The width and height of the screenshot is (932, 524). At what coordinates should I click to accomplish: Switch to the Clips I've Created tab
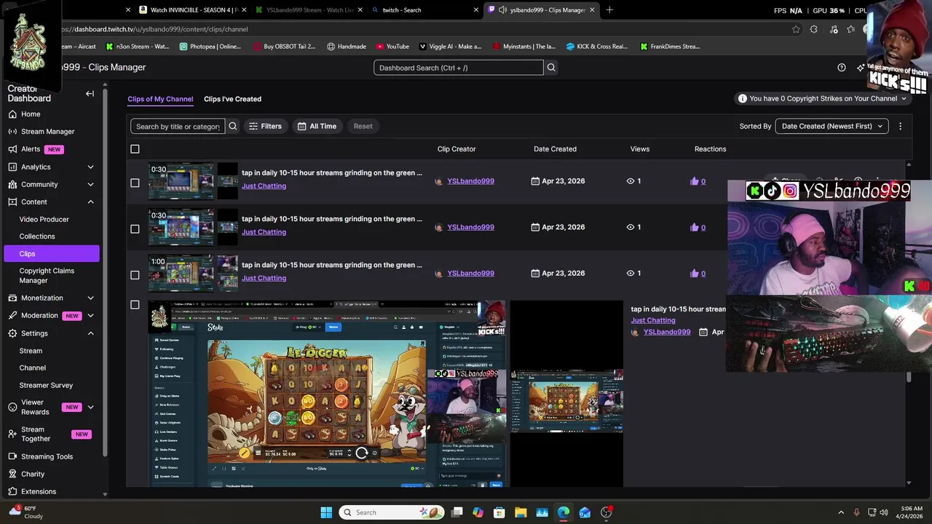(232, 99)
